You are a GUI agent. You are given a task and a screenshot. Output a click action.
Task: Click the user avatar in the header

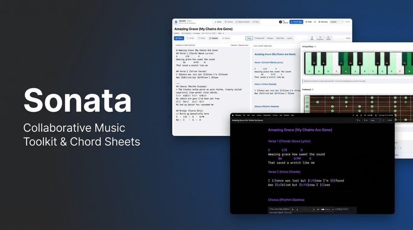(x=280, y=22)
